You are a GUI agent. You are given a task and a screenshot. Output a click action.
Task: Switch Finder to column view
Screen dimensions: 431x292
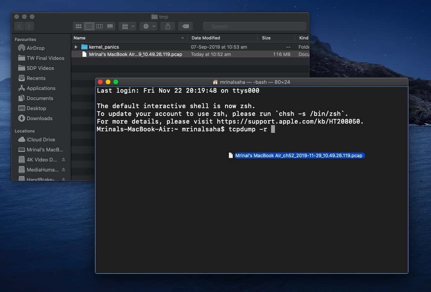(x=100, y=26)
